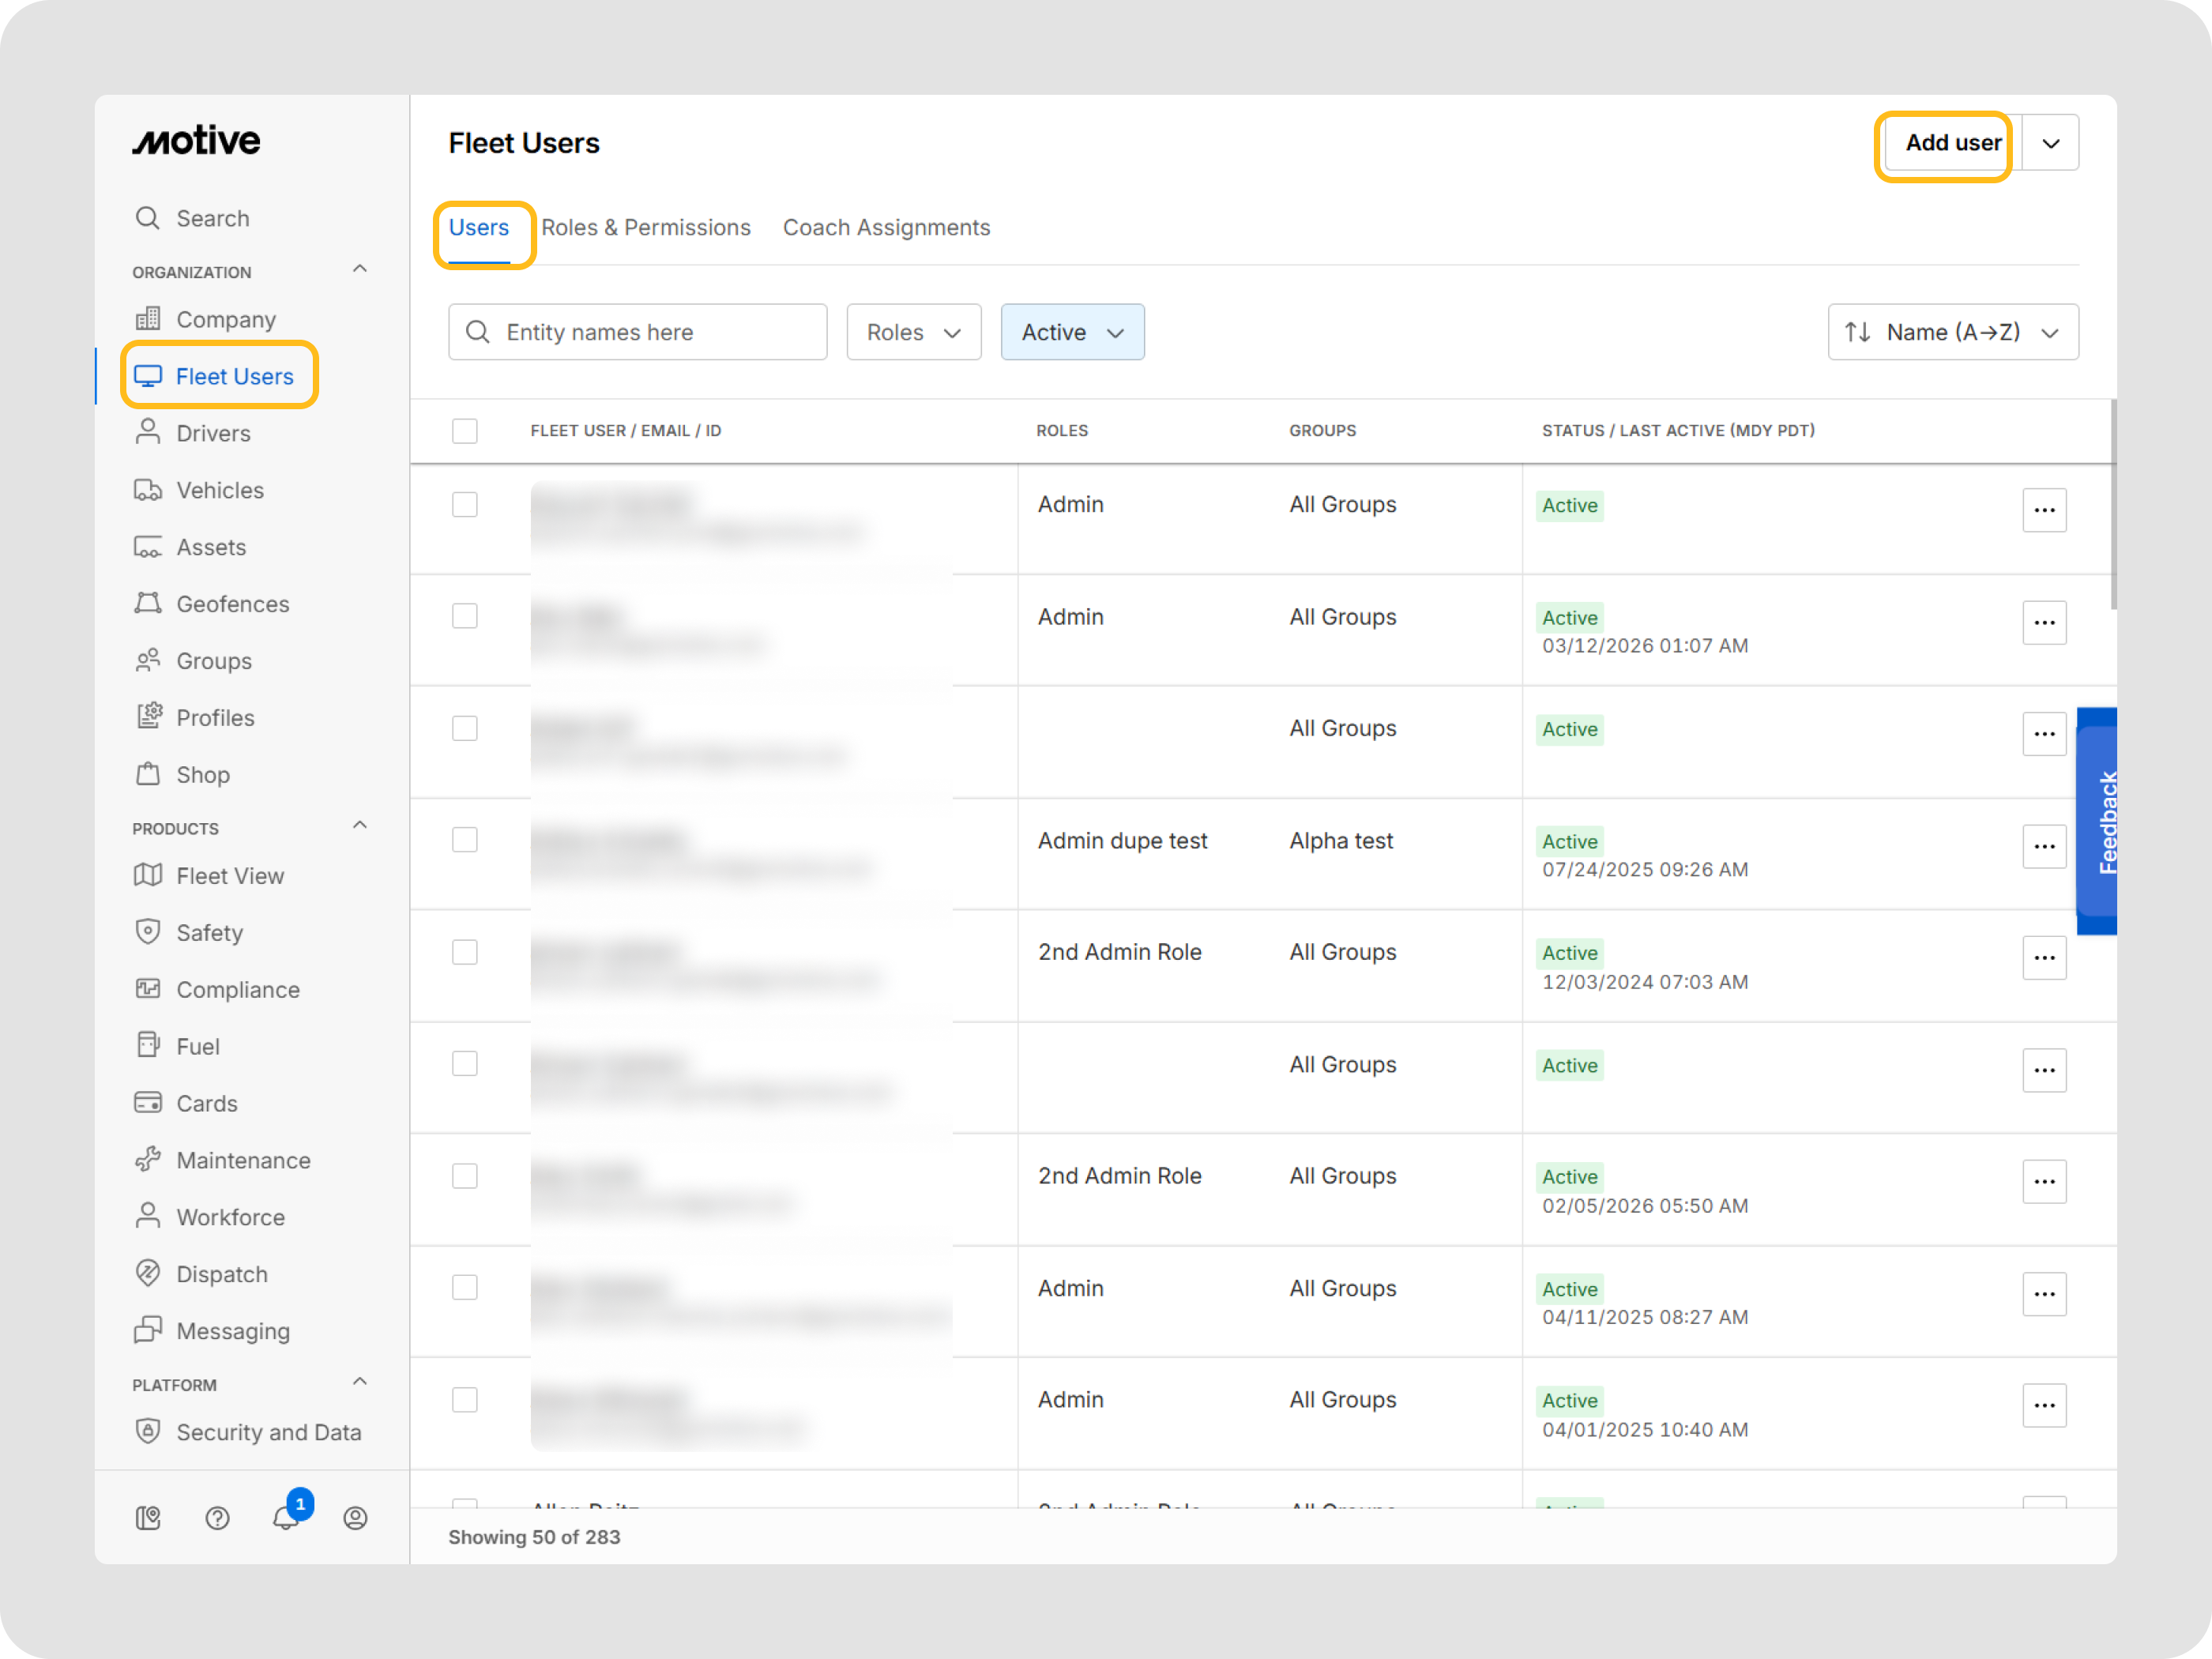The image size is (2212, 1659).
Task: Open the blue Feedback side tab
Action: 2098,821
